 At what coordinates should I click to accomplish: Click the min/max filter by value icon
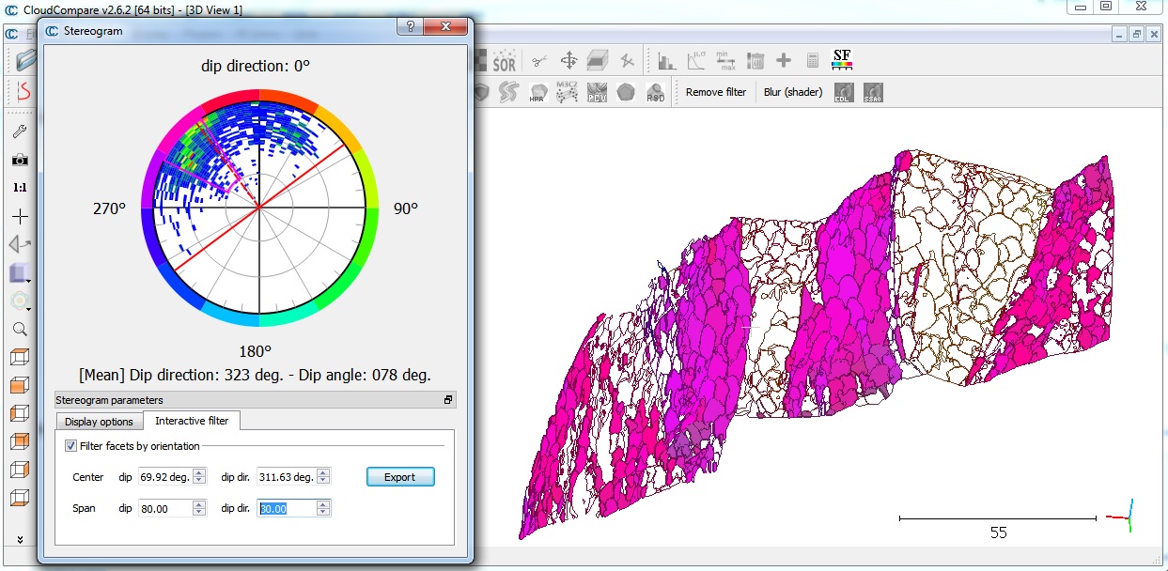pyautogui.click(x=724, y=61)
